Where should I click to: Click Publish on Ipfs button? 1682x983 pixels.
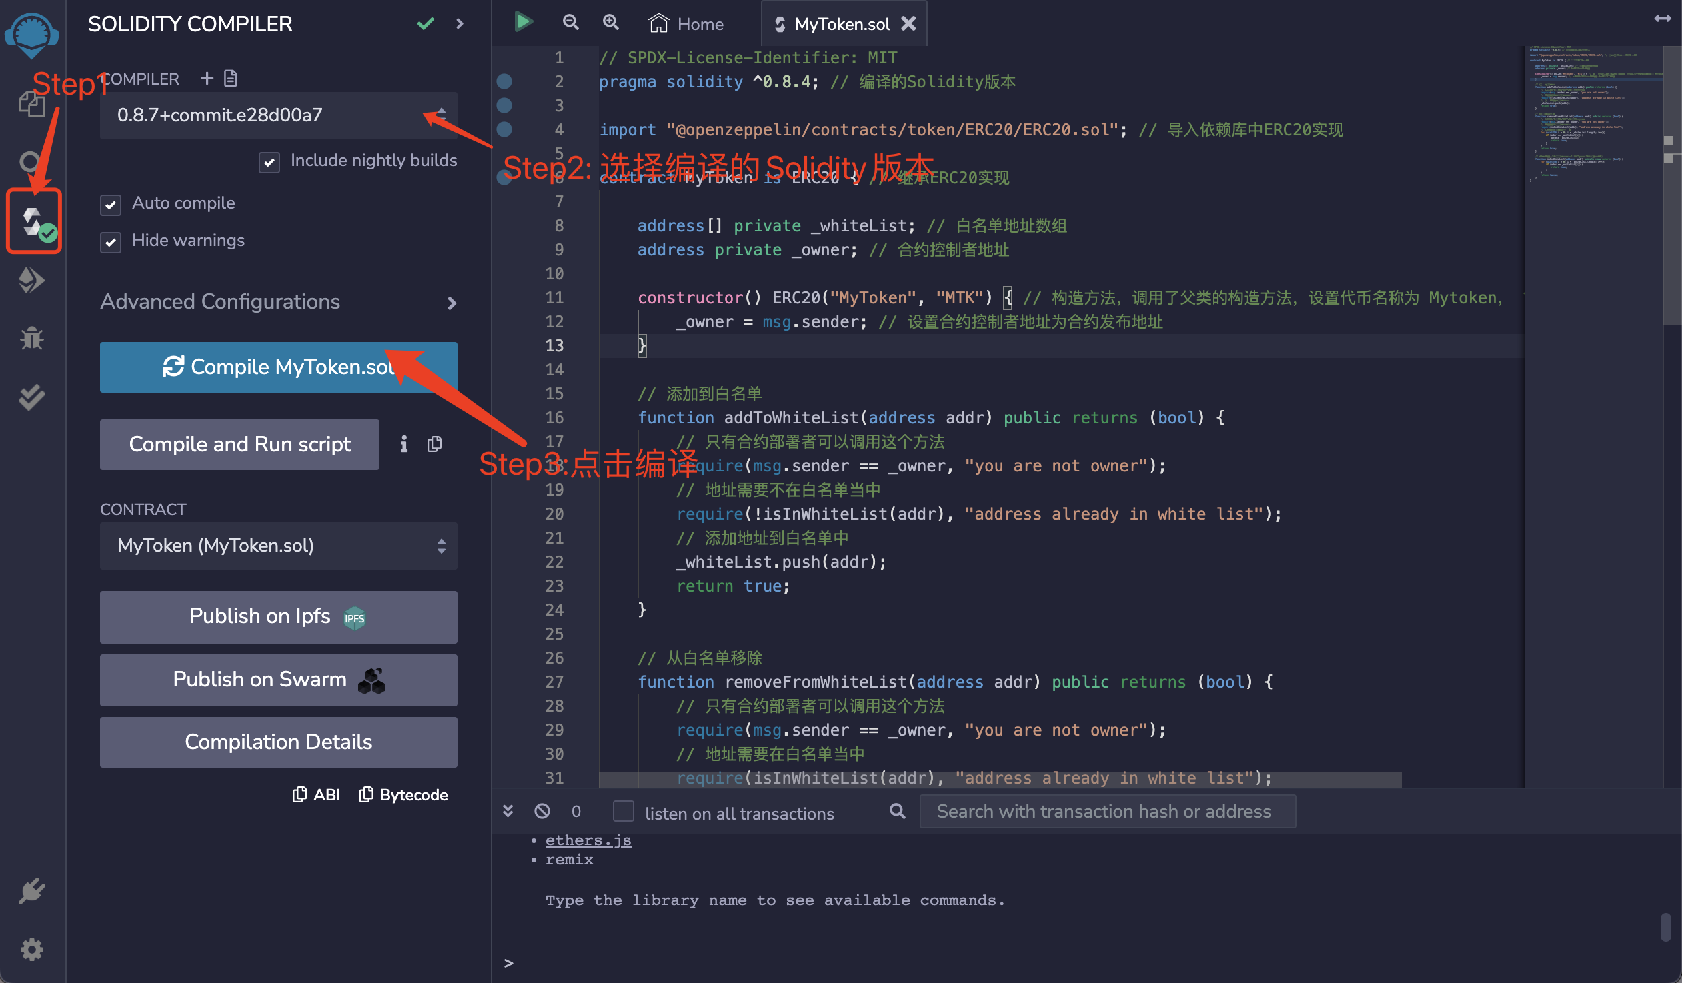[278, 617]
